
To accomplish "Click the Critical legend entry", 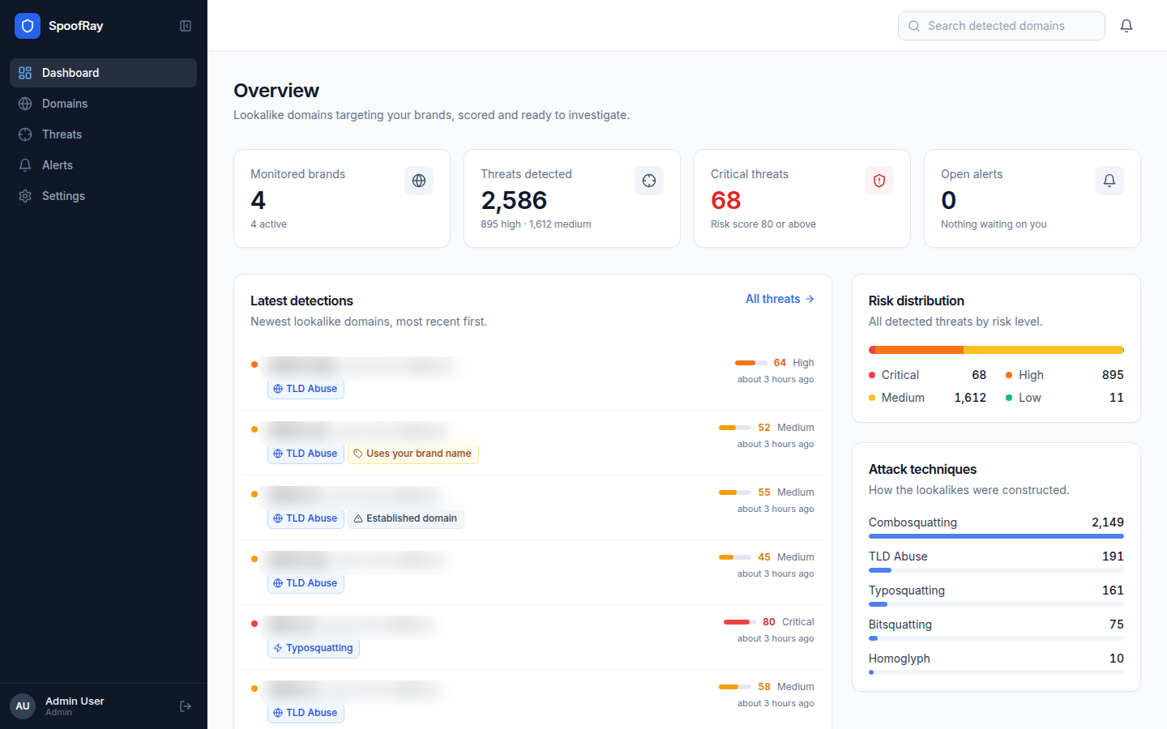I will (927, 375).
